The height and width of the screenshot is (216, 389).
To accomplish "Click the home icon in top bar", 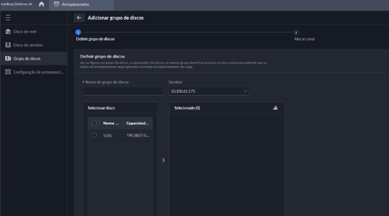I will pyautogui.click(x=41, y=4).
